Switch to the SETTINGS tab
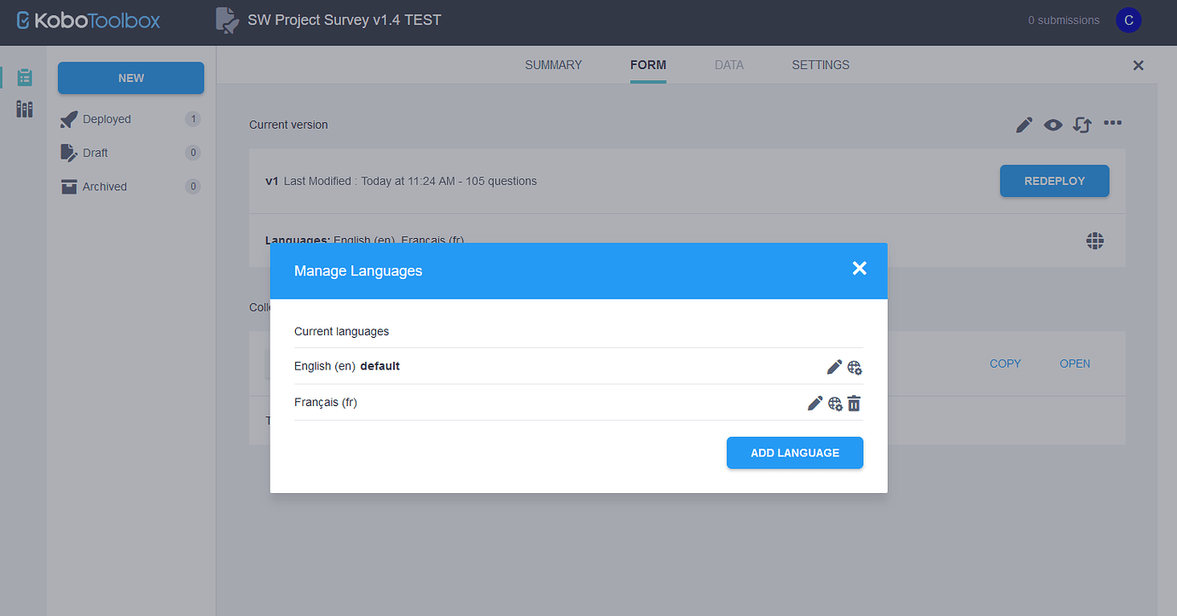 click(x=820, y=65)
